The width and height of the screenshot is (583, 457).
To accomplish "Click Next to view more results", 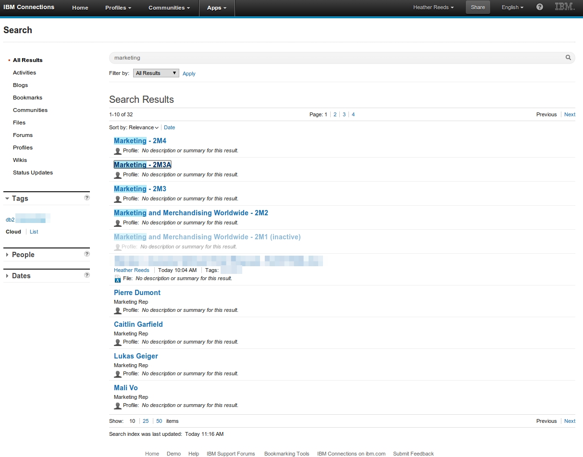I will [569, 114].
